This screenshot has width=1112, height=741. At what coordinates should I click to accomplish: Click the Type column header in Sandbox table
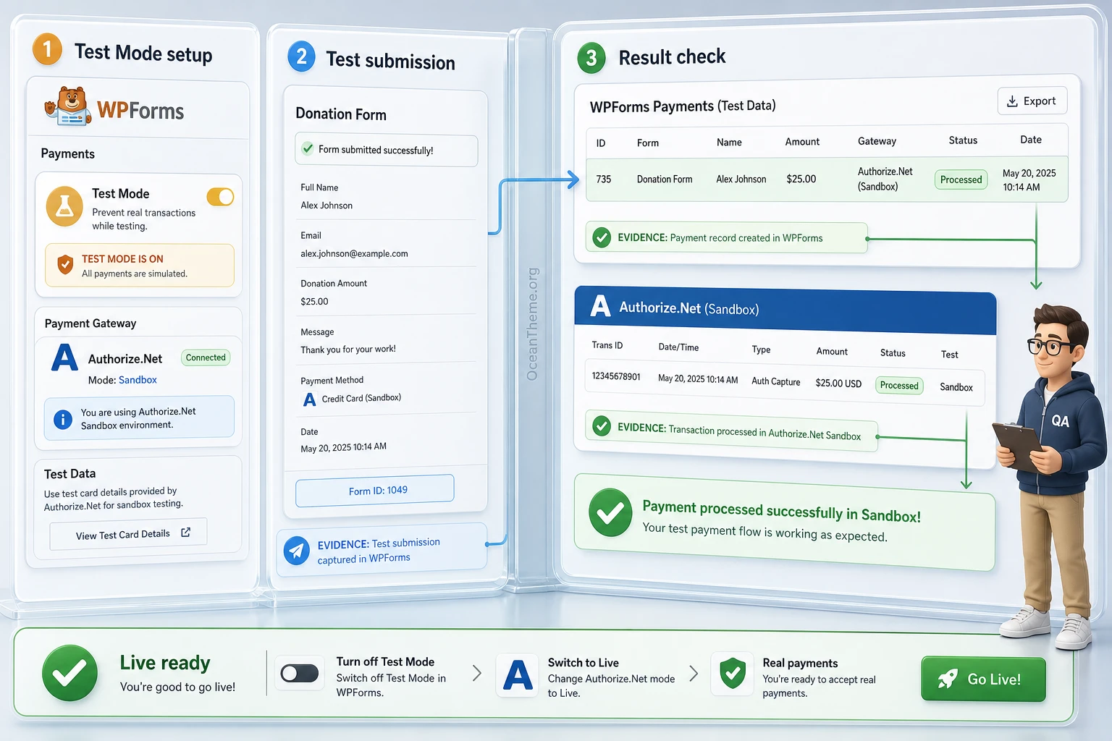(x=761, y=350)
